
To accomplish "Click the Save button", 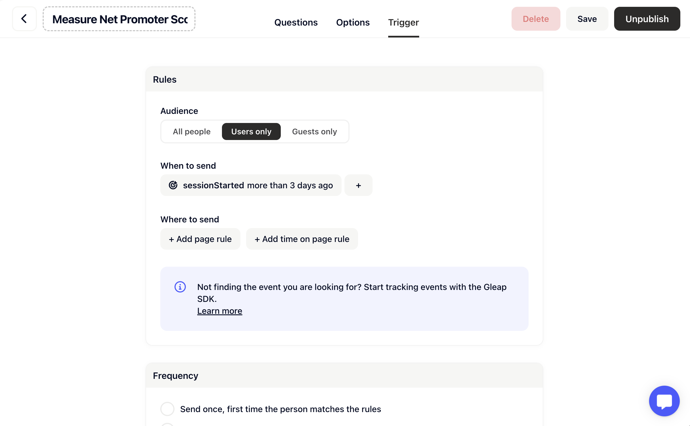I will pyautogui.click(x=587, y=19).
